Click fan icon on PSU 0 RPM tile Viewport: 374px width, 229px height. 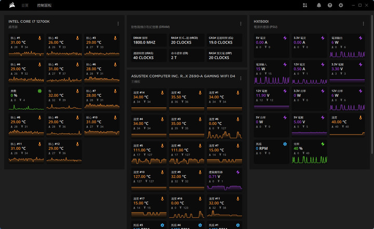pos(285,144)
